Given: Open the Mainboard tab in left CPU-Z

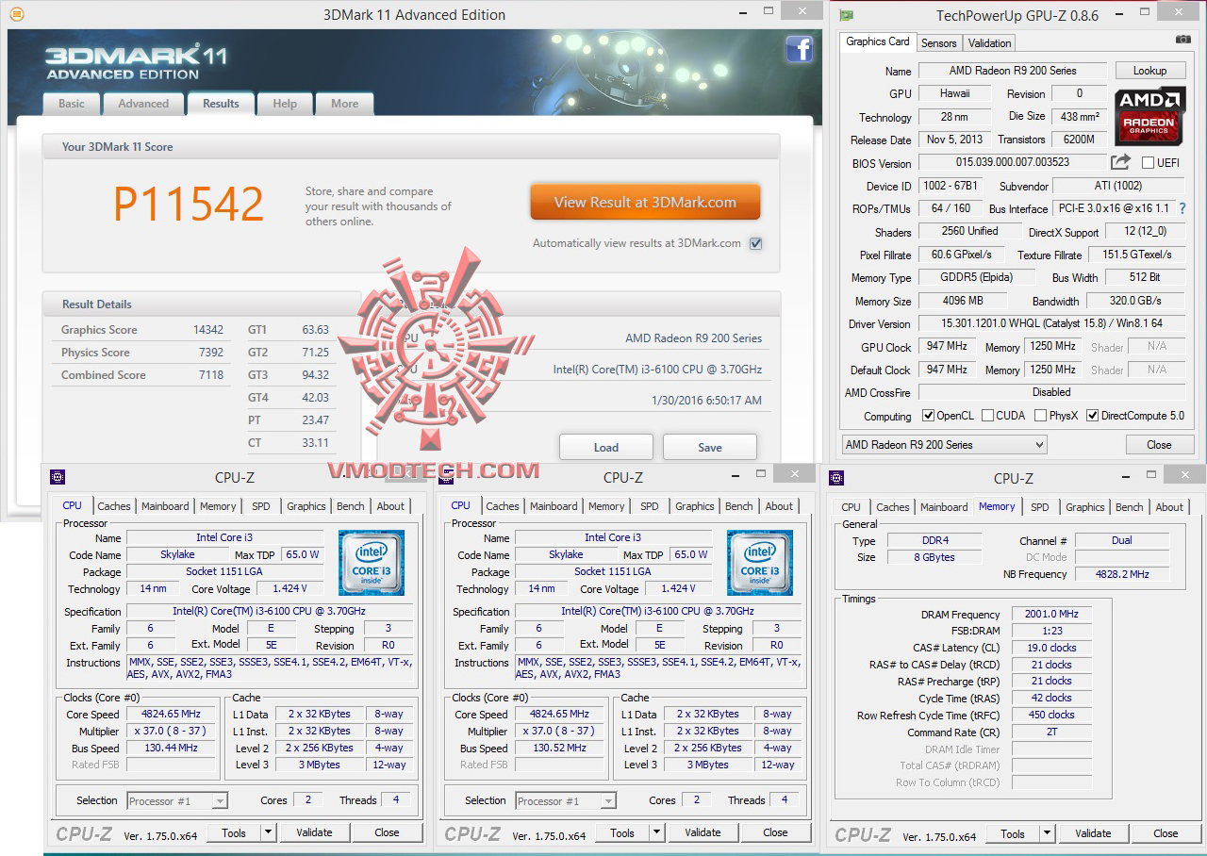Looking at the screenshot, I should (x=165, y=506).
